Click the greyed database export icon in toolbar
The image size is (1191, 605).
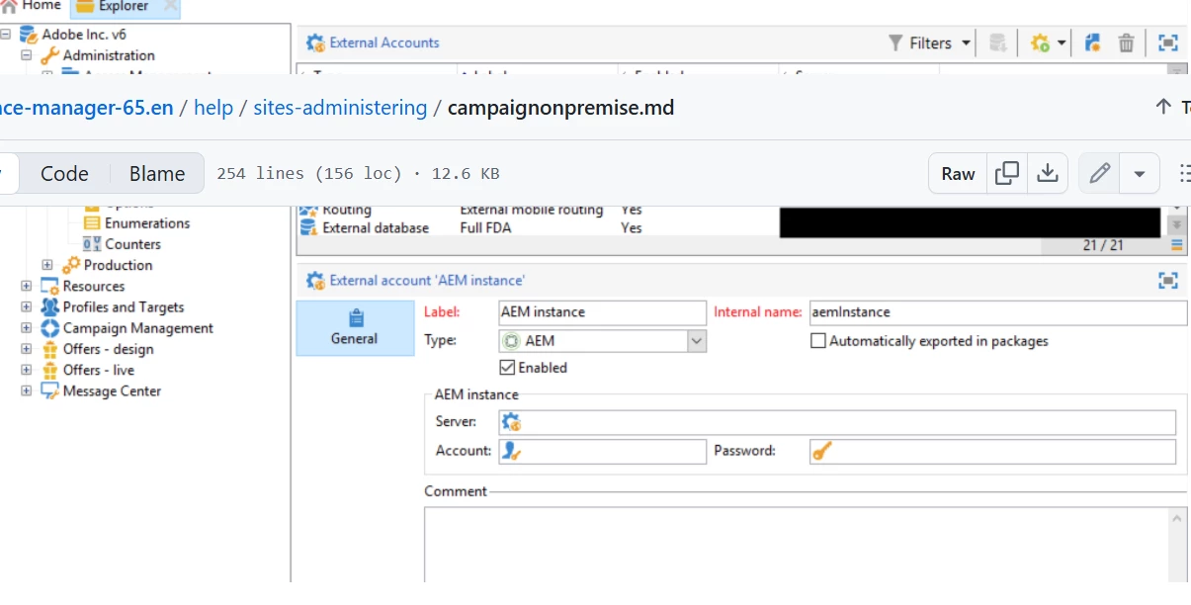[x=998, y=43]
